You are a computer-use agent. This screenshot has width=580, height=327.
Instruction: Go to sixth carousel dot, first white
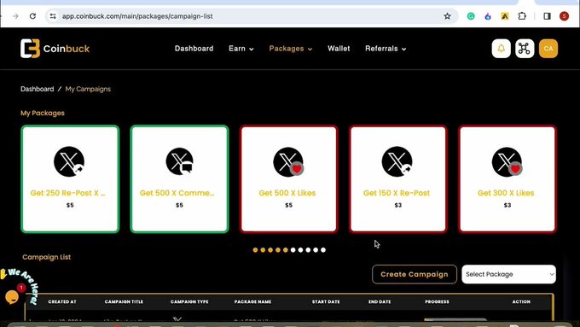[293, 250]
